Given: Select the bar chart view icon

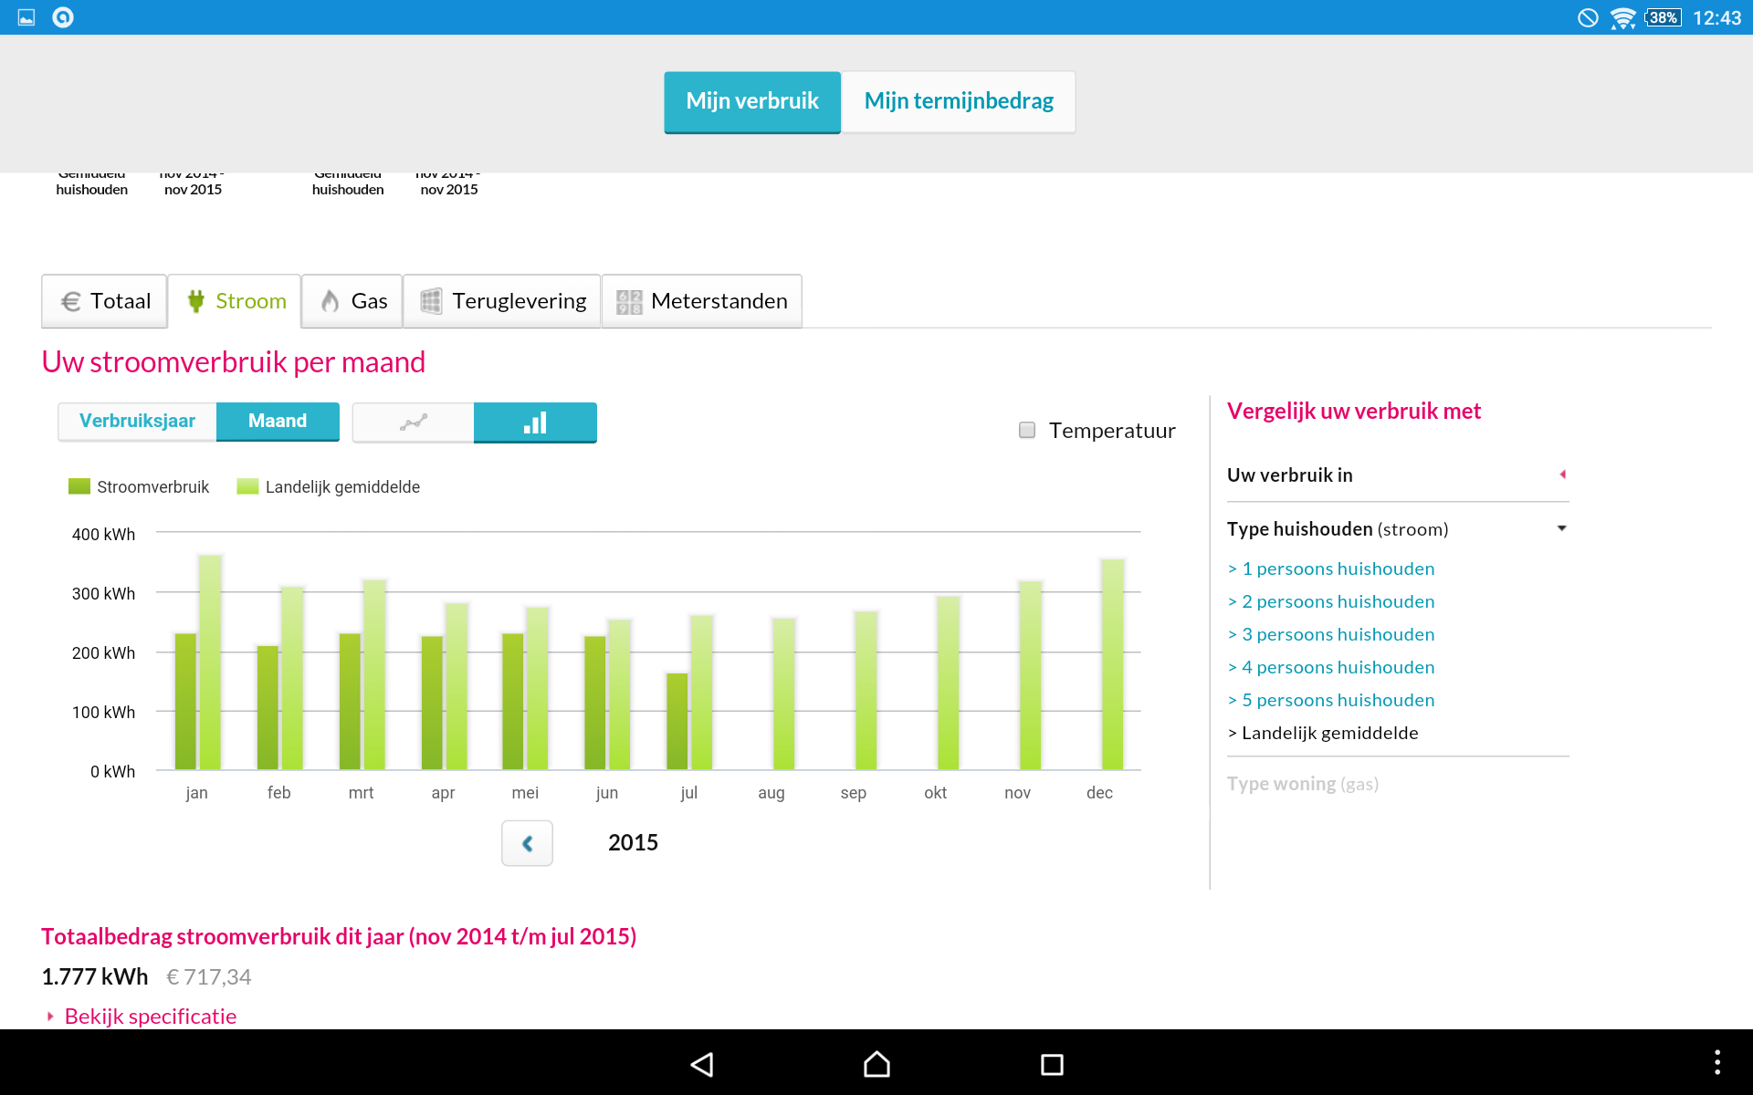Looking at the screenshot, I should [x=535, y=422].
